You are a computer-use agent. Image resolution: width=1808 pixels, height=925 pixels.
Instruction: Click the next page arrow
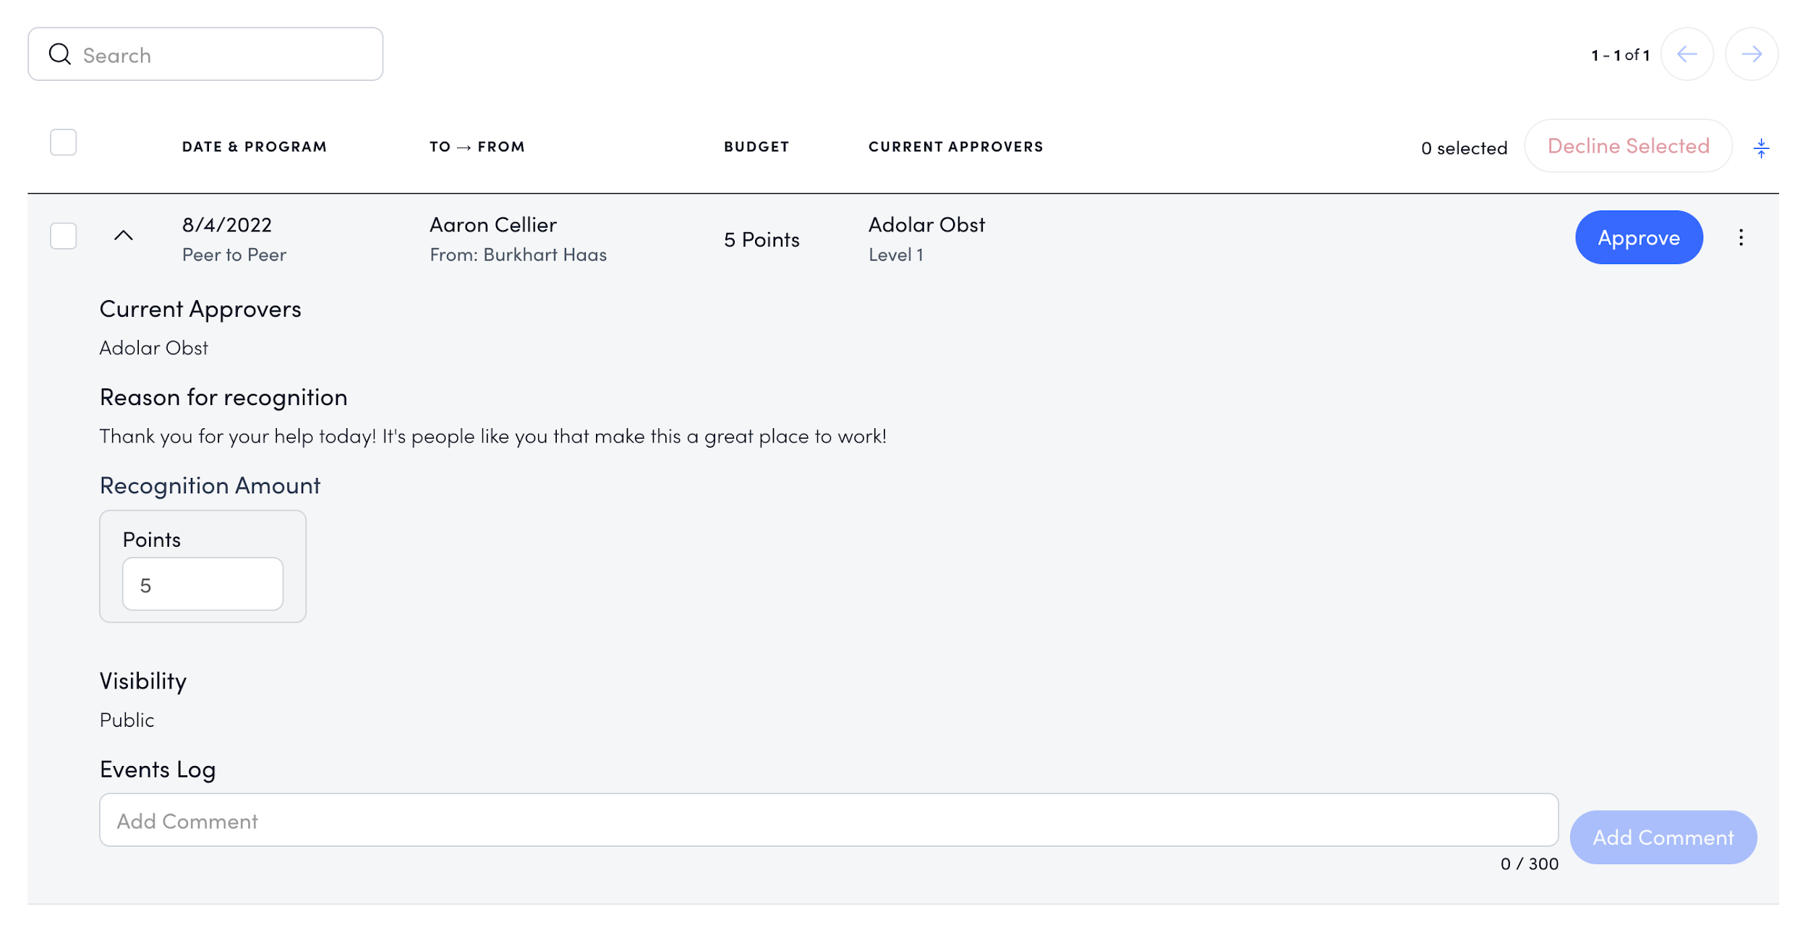[x=1752, y=54]
